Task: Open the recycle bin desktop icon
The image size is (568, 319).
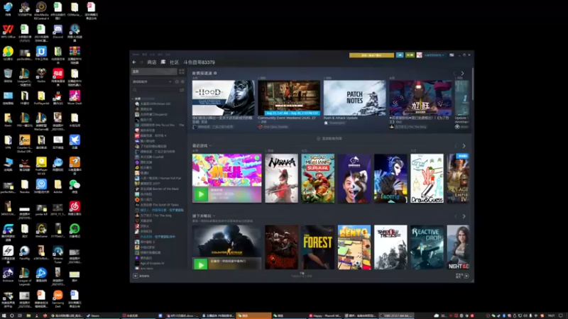Action: (x=8, y=76)
